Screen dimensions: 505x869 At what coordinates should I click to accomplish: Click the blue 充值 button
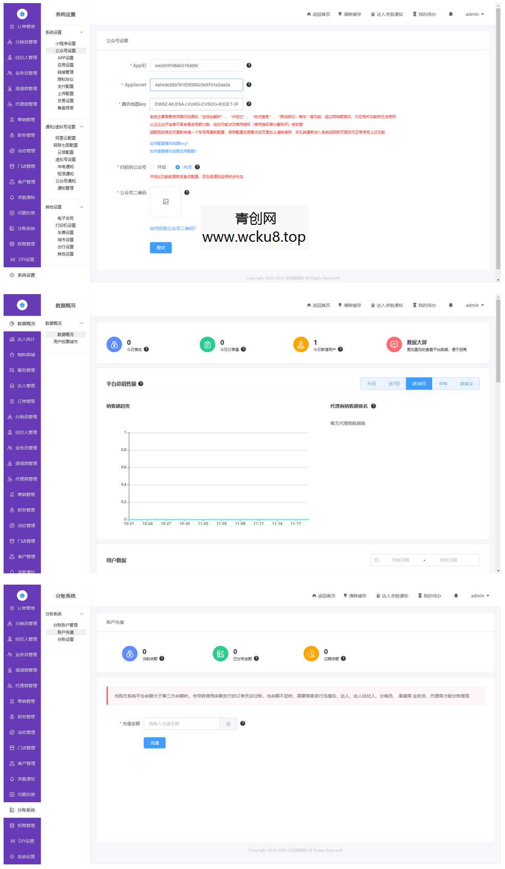pyautogui.click(x=154, y=743)
